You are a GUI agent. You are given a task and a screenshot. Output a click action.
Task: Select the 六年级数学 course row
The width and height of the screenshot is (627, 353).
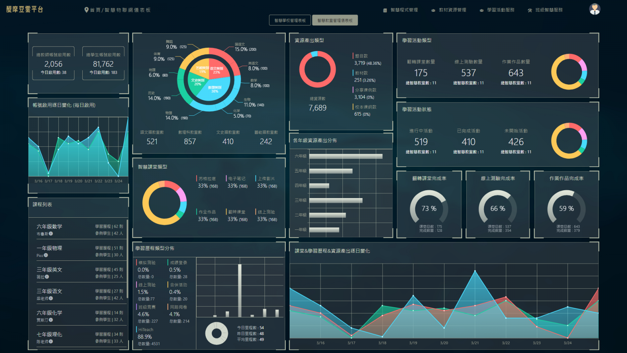click(x=78, y=229)
